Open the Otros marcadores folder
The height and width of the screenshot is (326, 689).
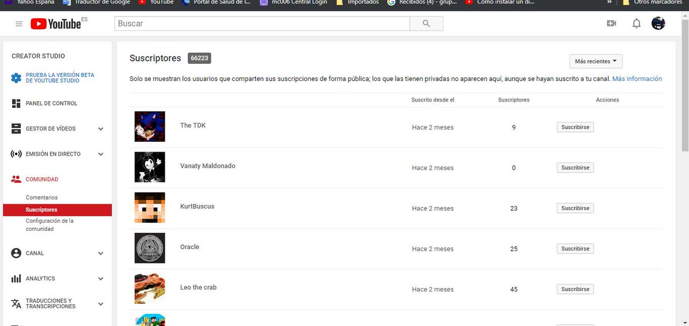click(652, 2)
